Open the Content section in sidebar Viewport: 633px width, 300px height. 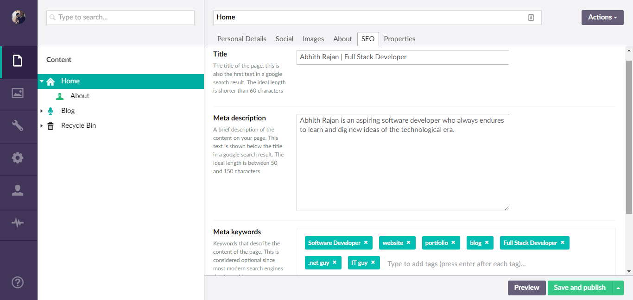[x=18, y=61]
